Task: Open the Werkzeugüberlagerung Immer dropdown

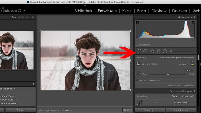Action: 68,110
